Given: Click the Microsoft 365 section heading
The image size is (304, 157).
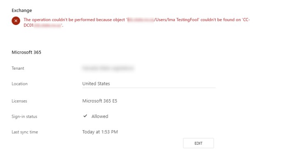Looking at the screenshot, I should (26, 52).
